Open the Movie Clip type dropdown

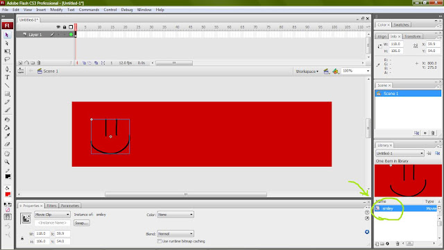[x=52, y=215]
